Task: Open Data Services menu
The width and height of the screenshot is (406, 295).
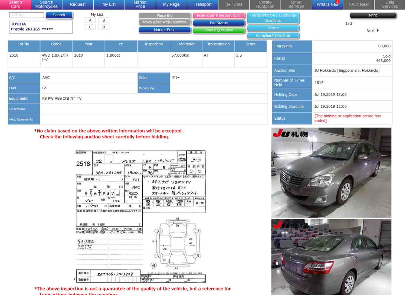Action: point(390,4)
